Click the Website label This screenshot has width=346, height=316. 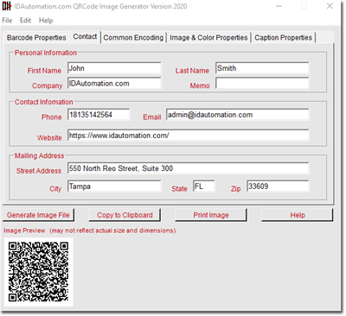[49, 138]
